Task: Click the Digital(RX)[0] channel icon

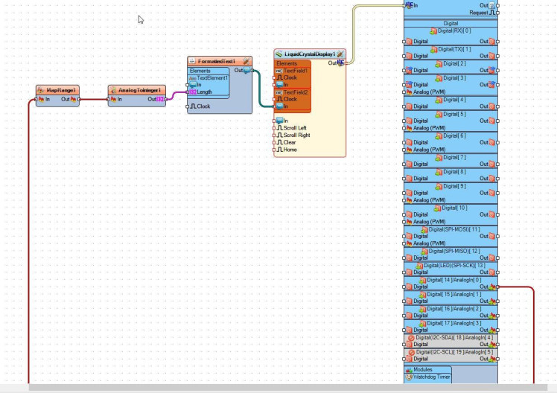Action: click(433, 31)
